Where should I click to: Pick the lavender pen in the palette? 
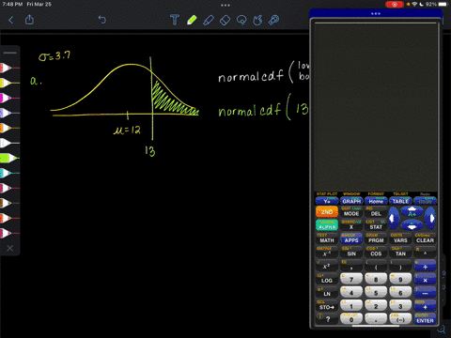tap(9, 113)
